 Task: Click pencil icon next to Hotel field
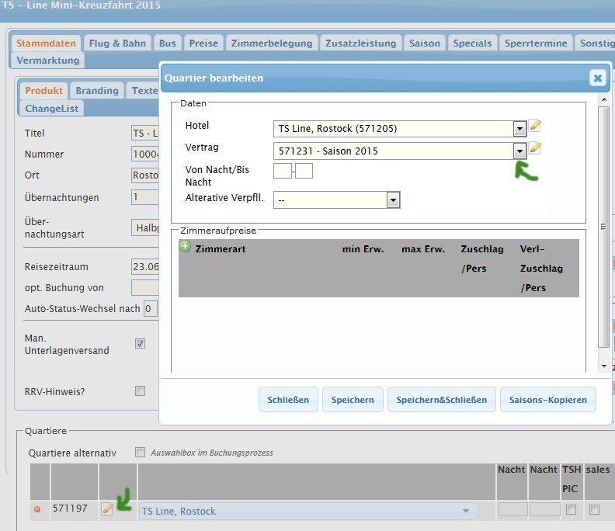(x=535, y=126)
